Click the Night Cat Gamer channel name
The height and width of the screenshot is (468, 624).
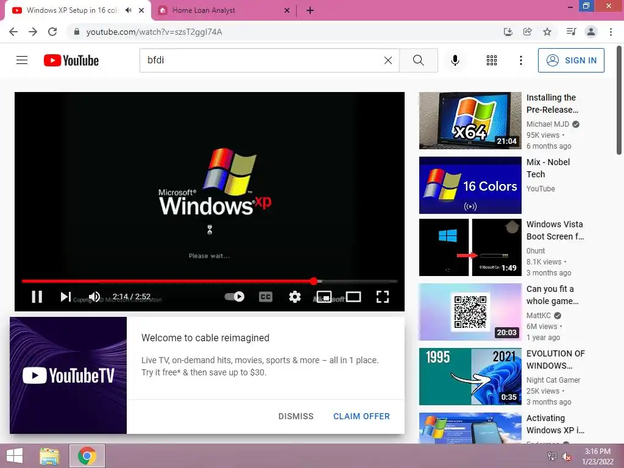pos(553,380)
